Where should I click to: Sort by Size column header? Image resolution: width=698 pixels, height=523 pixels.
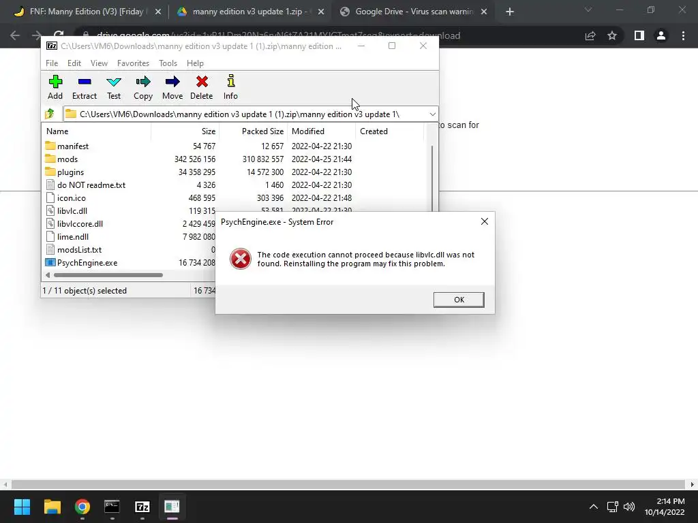coord(185,131)
